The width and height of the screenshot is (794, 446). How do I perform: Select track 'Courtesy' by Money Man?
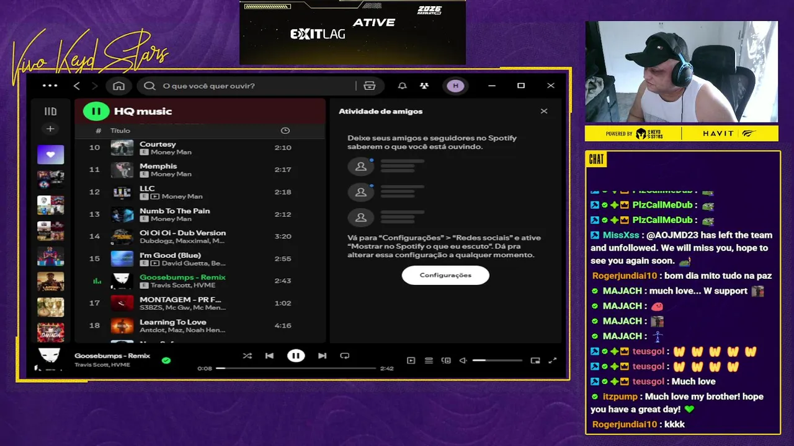[200, 147]
